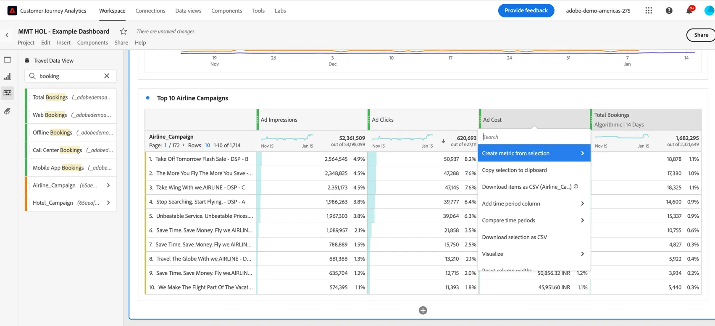Click the Provide feedback button

pos(526,10)
